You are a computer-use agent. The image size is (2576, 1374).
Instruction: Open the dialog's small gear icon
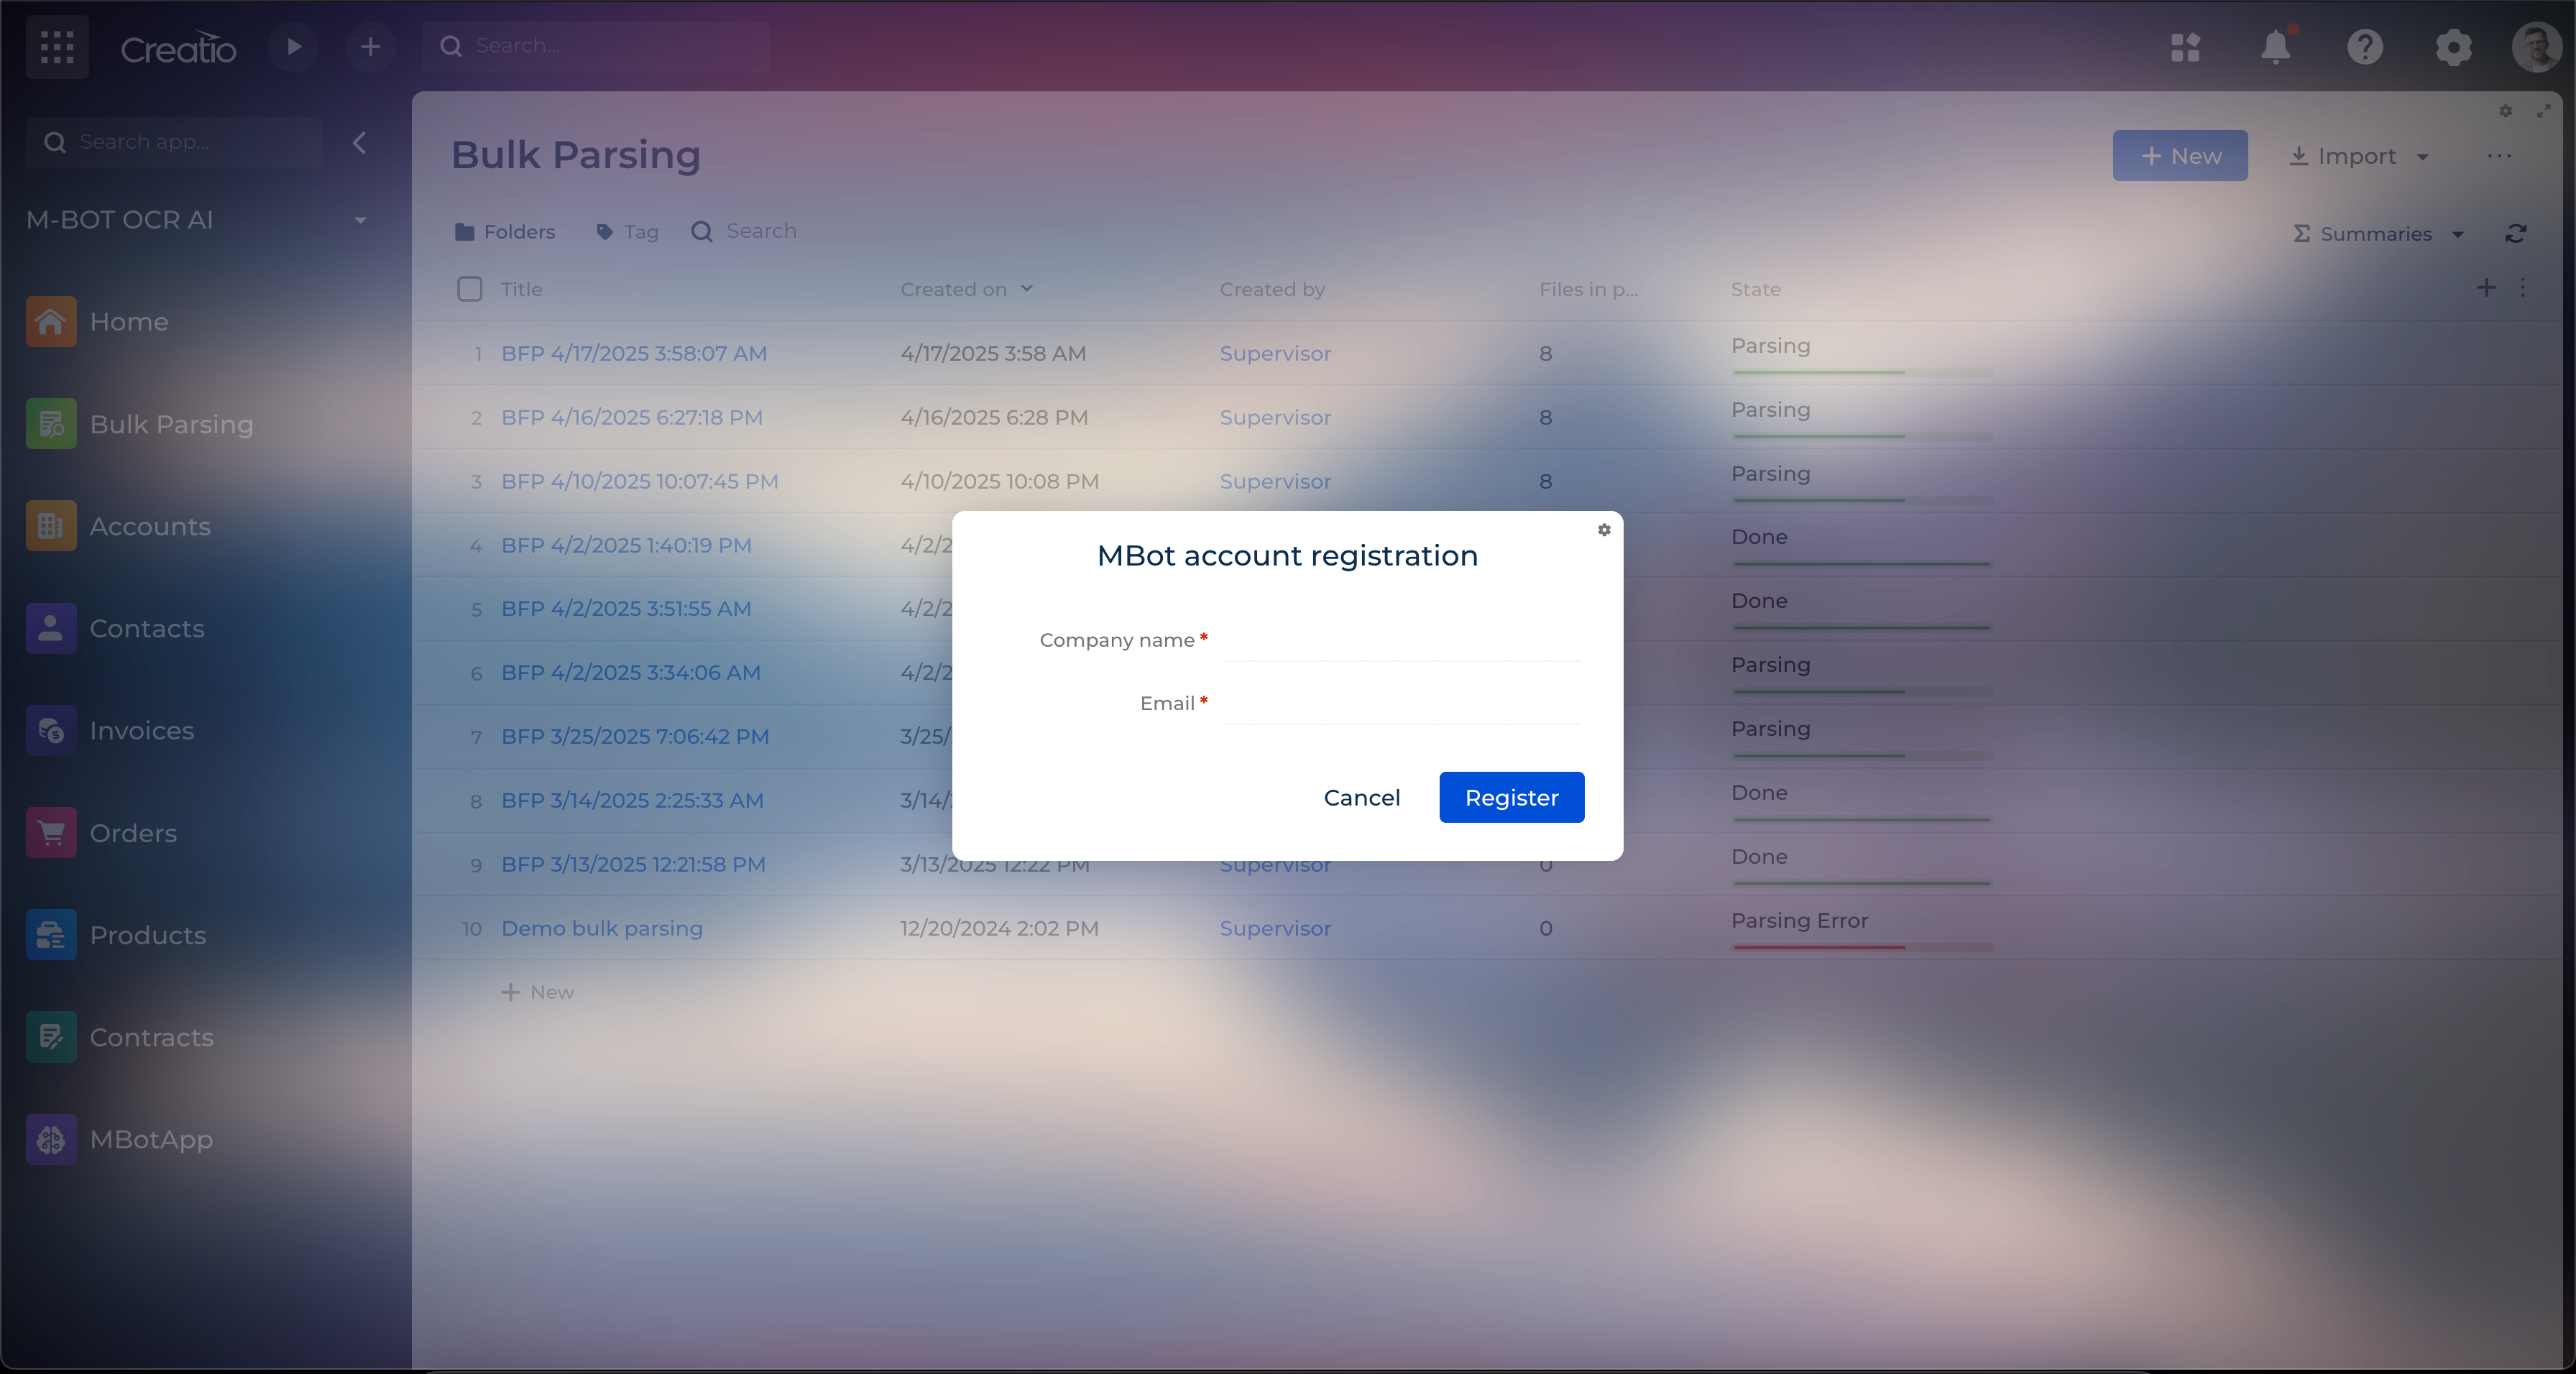1604,530
